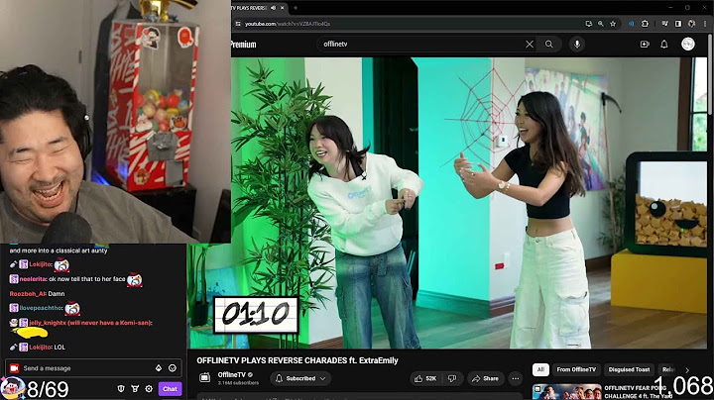Click the YouTube Premium logo

coord(244,45)
